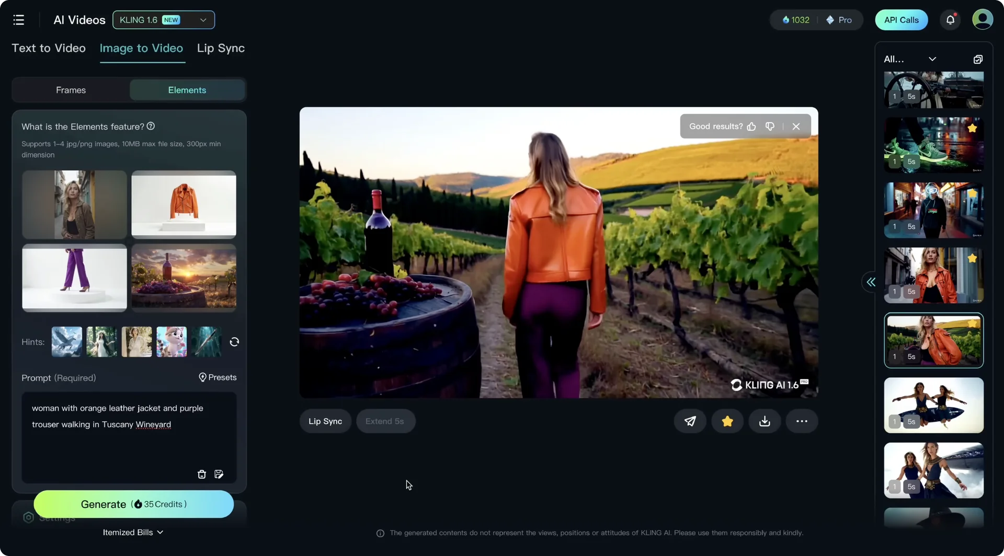Screen dimensions: 1004x556
Task: Click the notification bell icon
Action: coord(950,20)
